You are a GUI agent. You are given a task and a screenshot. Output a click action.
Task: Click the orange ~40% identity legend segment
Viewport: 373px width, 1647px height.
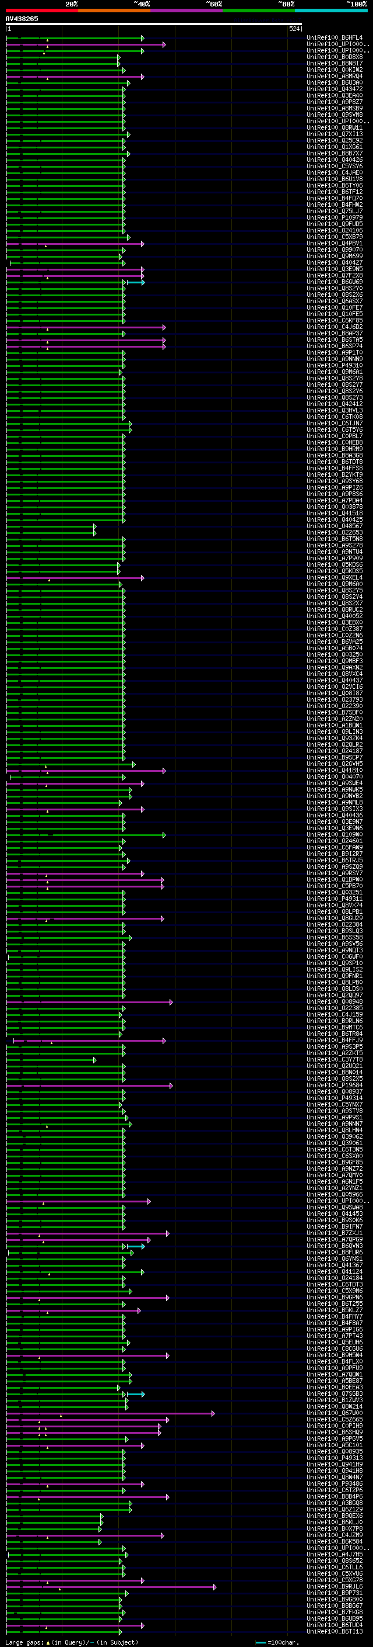coord(114,11)
